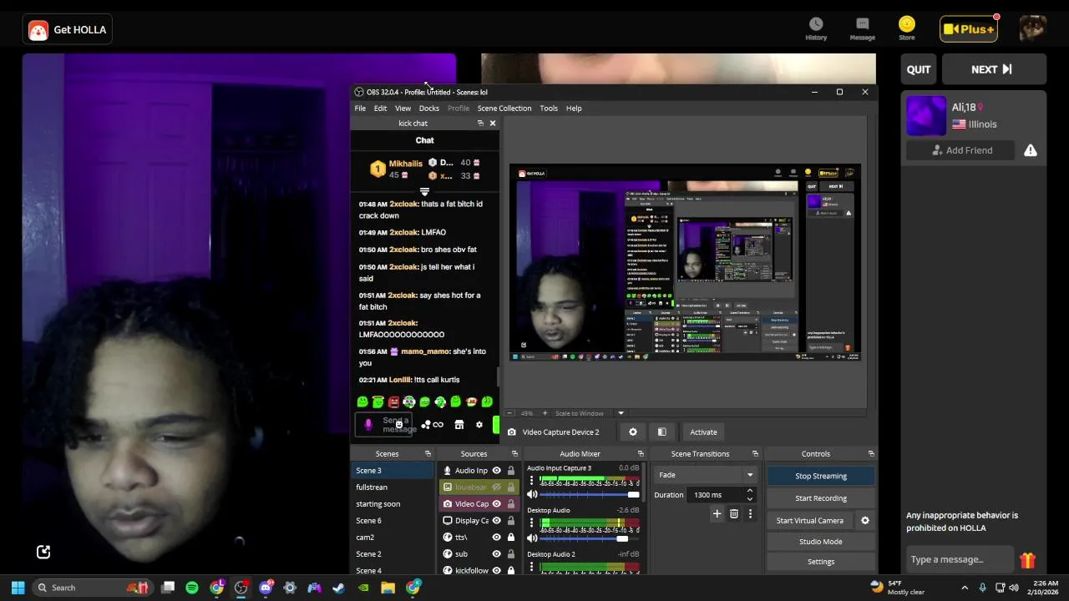Skip to NEXT match in HOLLA
This screenshot has height=601, width=1069.
coord(994,69)
